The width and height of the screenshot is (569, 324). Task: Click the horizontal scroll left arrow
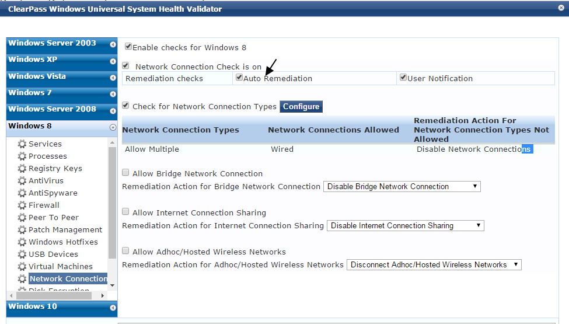[x=11, y=296]
